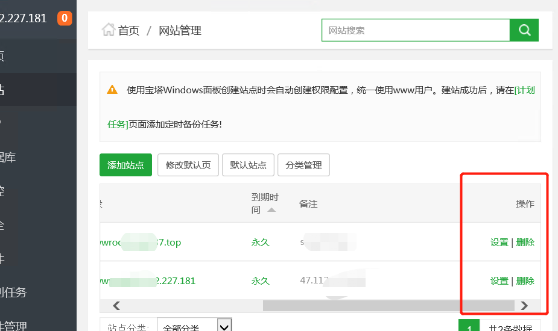
Task: Click the 到期时间 column header text
Action: coord(265,203)
